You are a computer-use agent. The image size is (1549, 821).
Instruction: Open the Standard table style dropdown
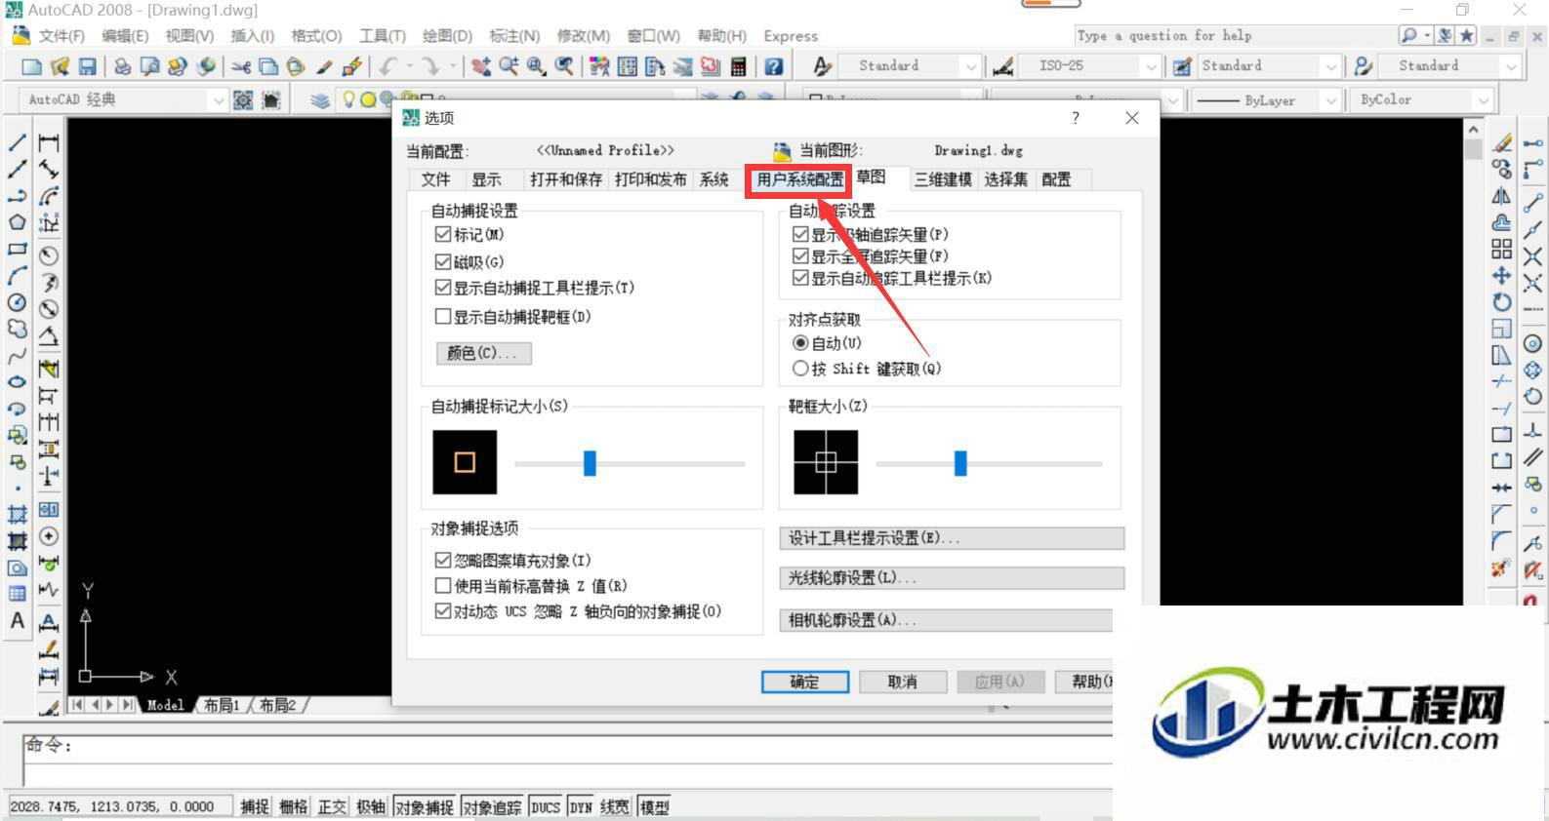point(1330,66)
